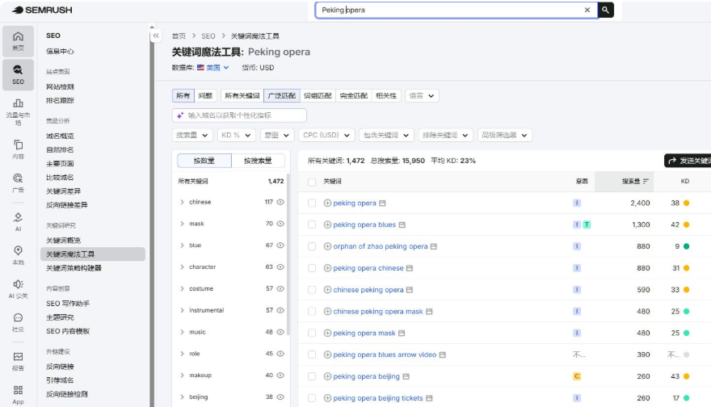Click the Semrush logo
The image size is (711, 407).
pos(42,10)
